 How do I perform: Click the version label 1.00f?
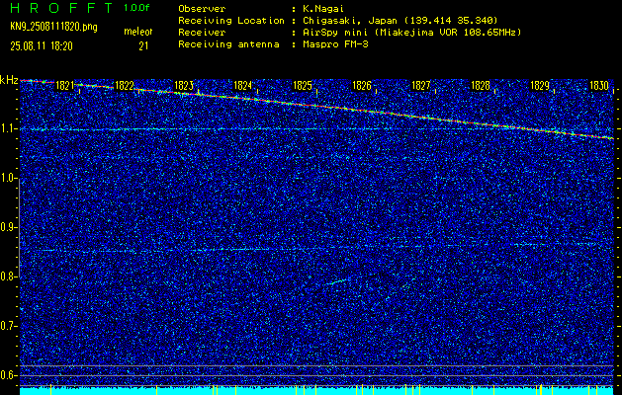coord(136,8)
